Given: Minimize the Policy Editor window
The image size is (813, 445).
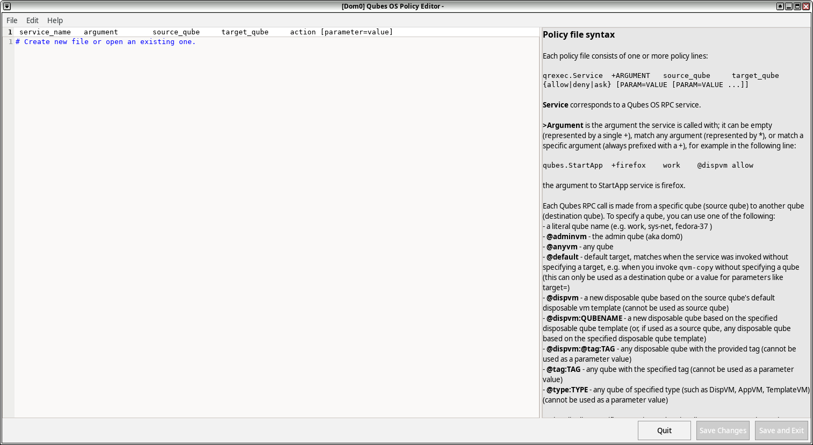Looking at the screenshot, I should [788, 6].
